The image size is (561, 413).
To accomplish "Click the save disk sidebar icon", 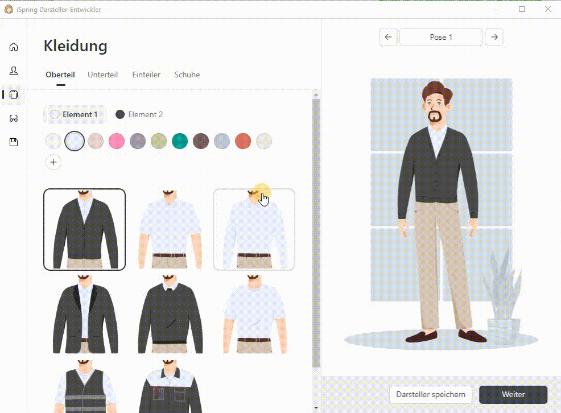I will click(x=14, y=142).
